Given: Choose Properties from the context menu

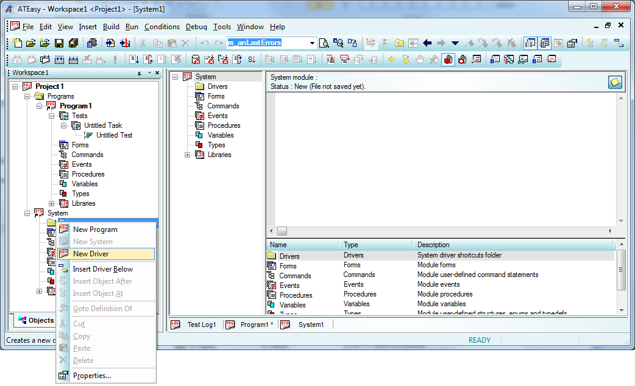Looking at the screenshot, I should pos(93,376).
